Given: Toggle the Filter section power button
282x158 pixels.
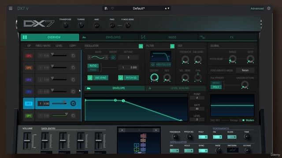Looking at the screenshot, I should click(172, 46).
